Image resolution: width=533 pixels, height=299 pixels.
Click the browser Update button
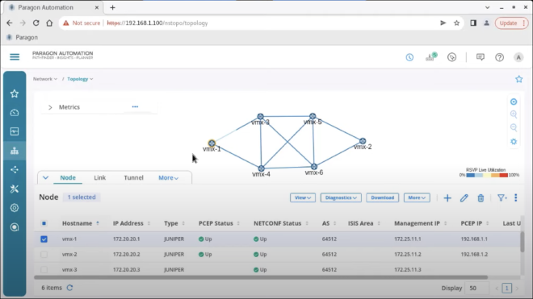click(511, 23)
